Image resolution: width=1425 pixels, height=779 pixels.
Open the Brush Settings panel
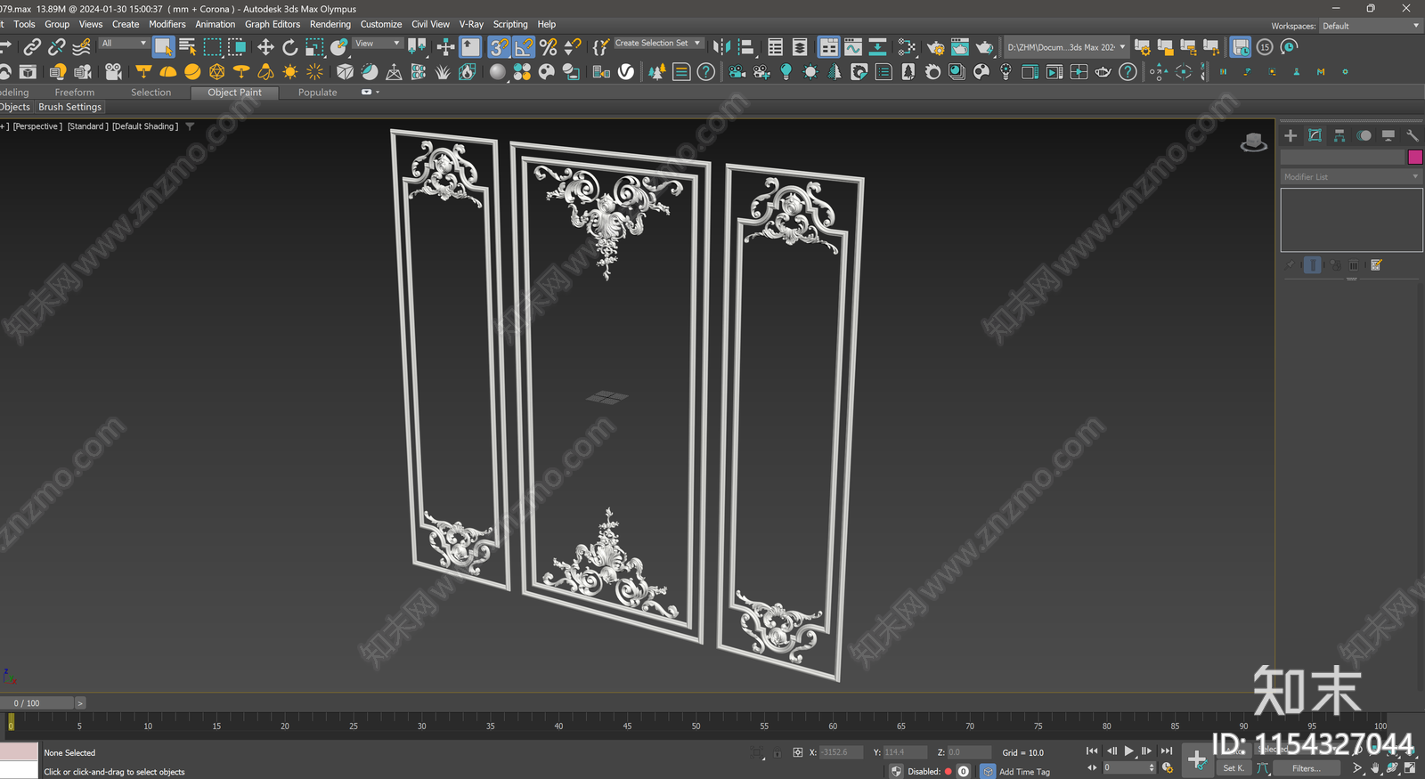point(69,107)
